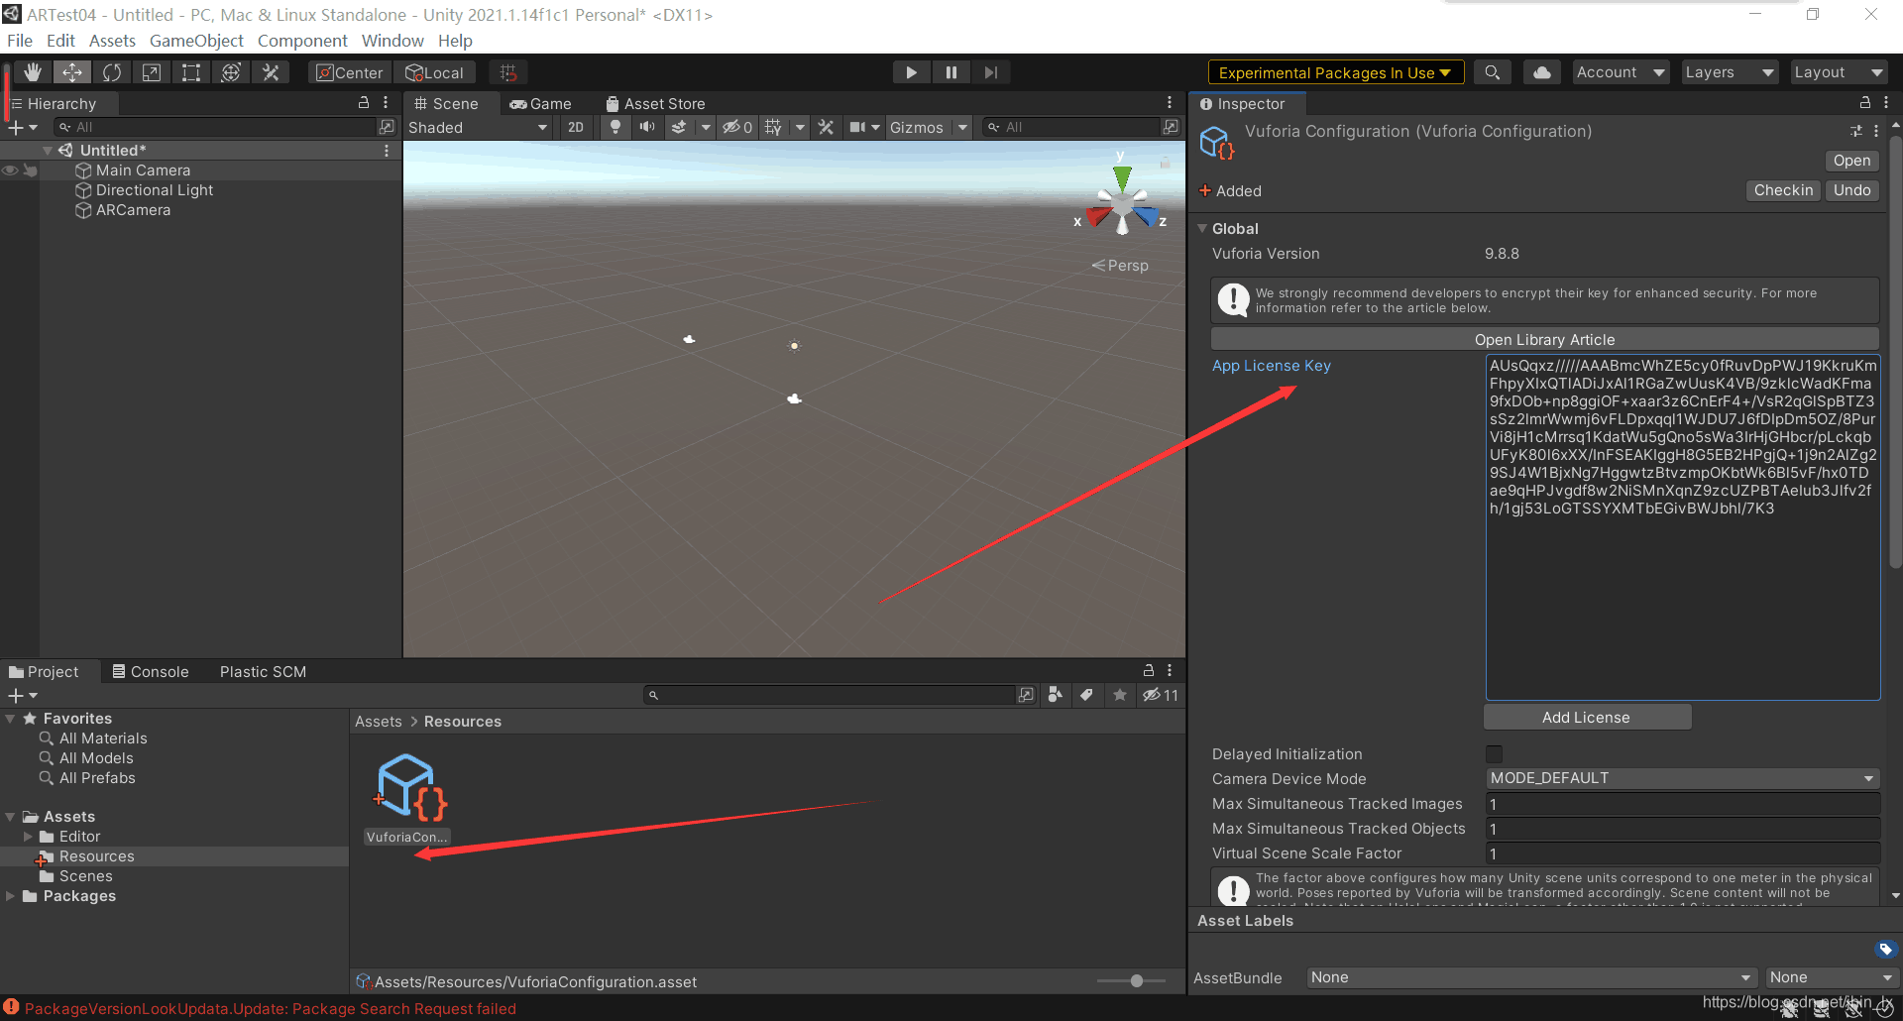Viewport: 1903px width, 1021px height.
Task: Select the combined Transform tool
Action: 231,72
